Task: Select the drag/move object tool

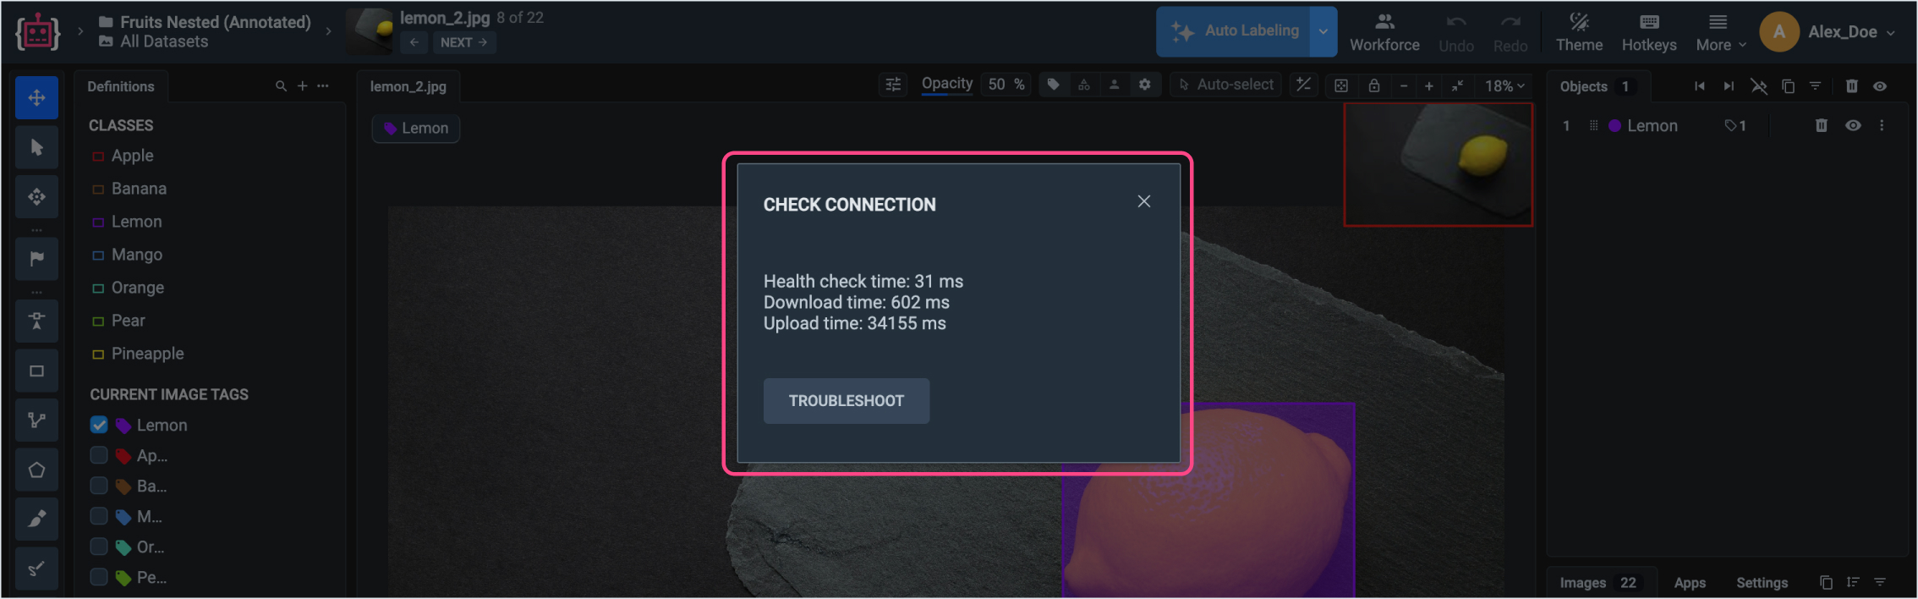Action: tap(36, 197)
